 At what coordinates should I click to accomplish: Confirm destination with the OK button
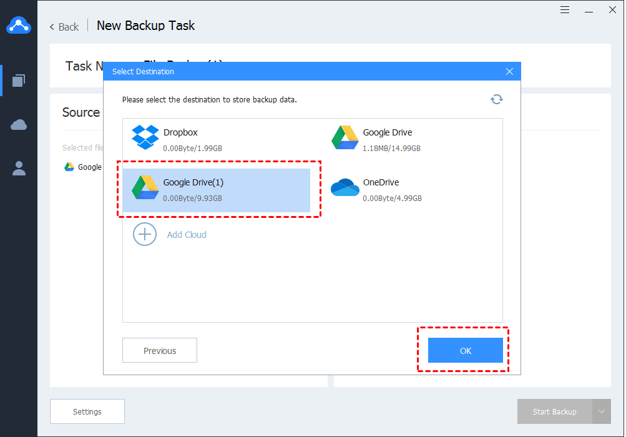[466, 350]
